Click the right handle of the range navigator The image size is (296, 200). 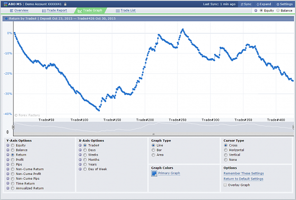point(293,127)
